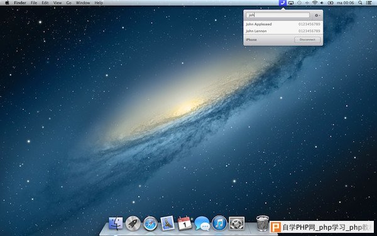
Task: Click the clock showing ma 00:06
Action: [345, 3]
